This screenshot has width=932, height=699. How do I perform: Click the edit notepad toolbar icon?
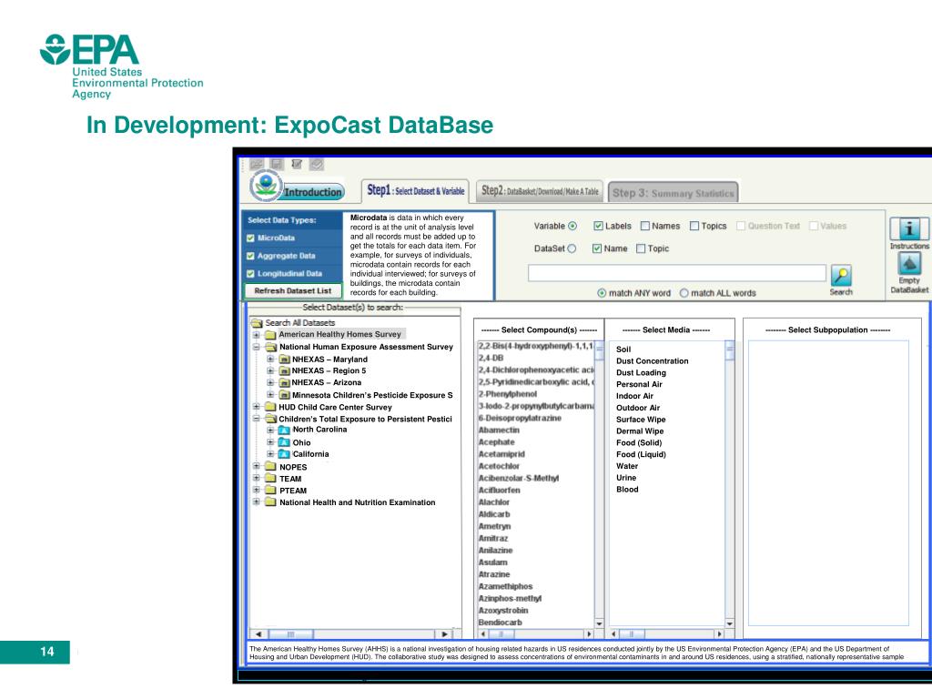[297, 164]
